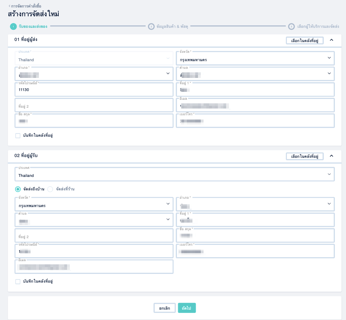Screen dimensions: 346x320
Task: Click the ถัดไป next button
Action: (186, 308)
